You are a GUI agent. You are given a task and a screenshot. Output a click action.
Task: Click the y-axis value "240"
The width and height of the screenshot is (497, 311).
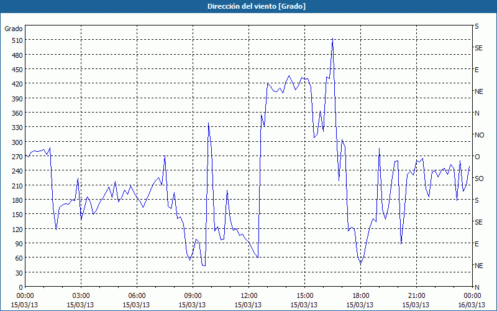tap(17, 171)
